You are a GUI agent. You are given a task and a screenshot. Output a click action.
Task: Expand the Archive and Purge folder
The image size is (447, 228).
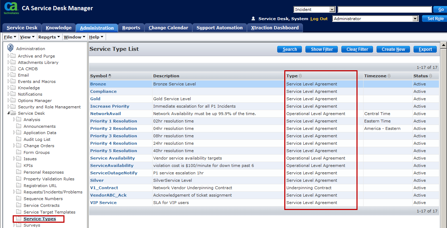tap(9, 56)
